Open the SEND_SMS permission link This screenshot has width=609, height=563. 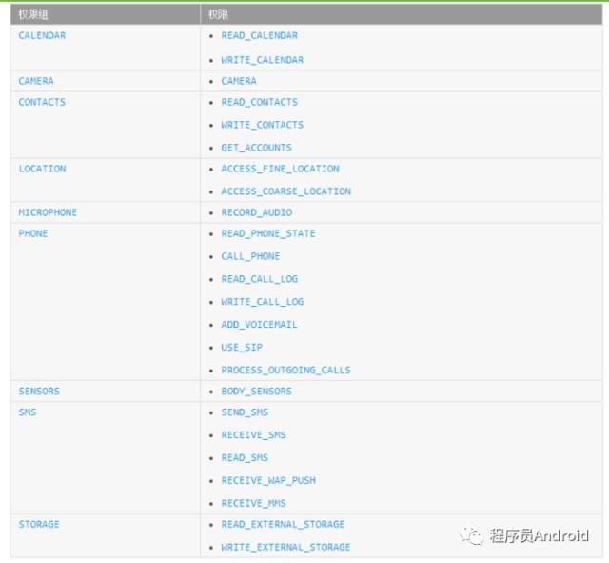pos(245,412)
